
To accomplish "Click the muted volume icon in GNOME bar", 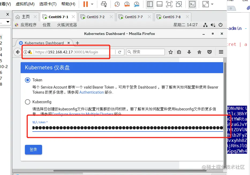I will point(213,25).
